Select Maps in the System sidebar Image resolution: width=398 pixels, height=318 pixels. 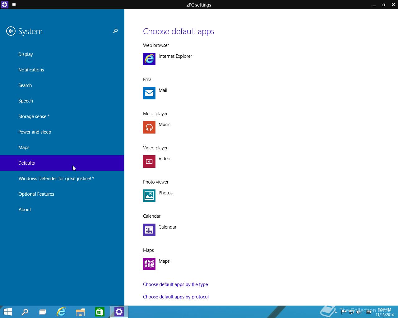click(x=62, y=148)
